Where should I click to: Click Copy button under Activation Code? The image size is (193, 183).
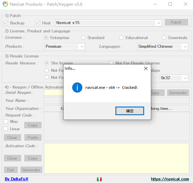point(33,158)
